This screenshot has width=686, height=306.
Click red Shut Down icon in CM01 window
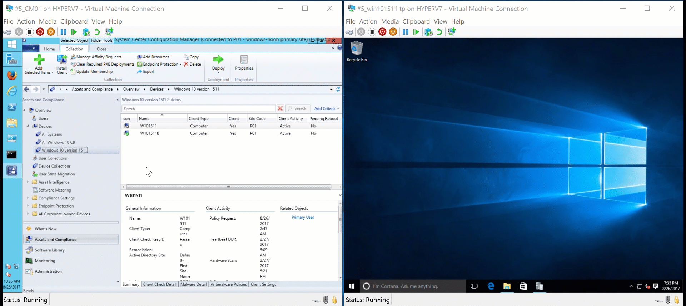(40, 32)
